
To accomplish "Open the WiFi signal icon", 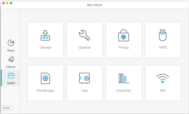I will [163, 78].
